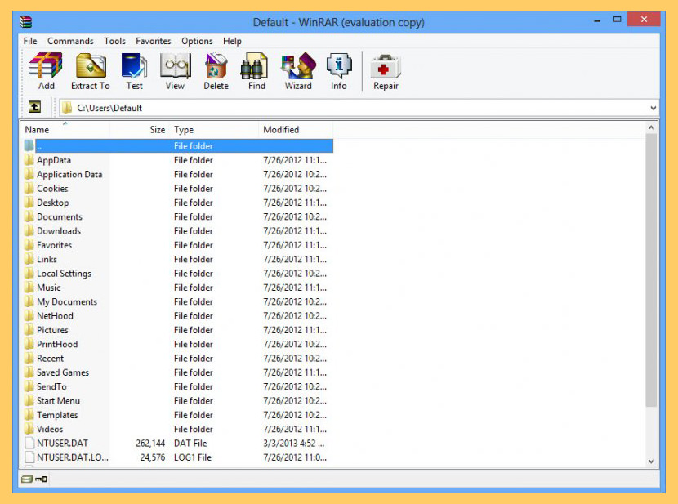The width and height of the screenshot is (678, 504).
Task: Open the View file tool
Action: (x=175, y=65)
